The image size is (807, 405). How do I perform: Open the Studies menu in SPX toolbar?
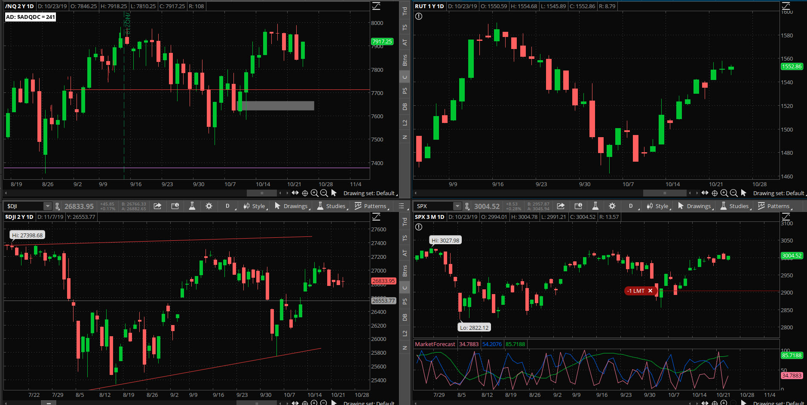point(736,206)
